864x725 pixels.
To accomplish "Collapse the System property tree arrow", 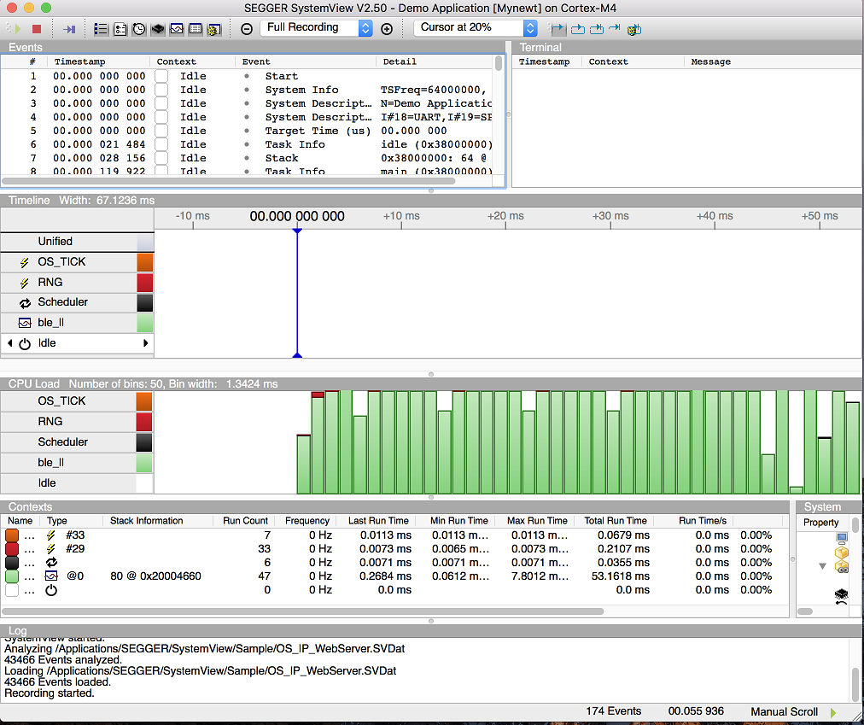I will [x=822, y=565].
